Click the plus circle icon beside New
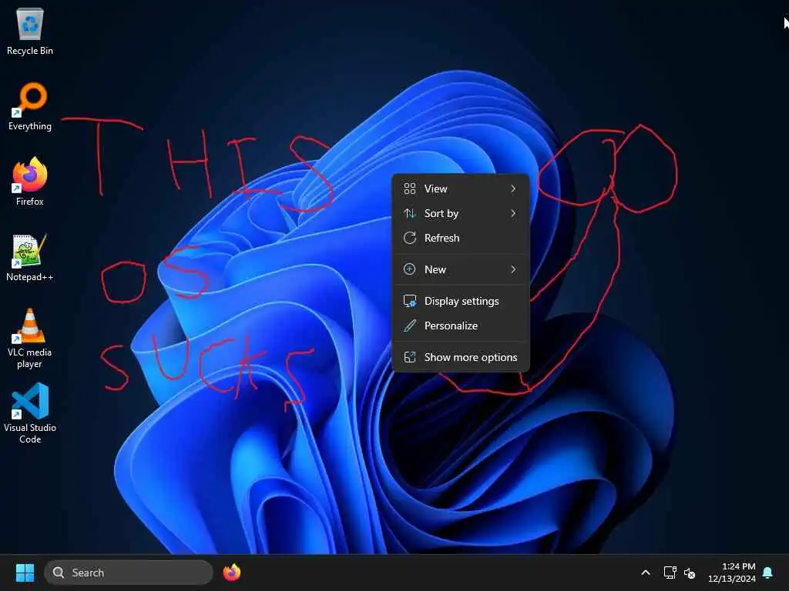 tap(410, 269)
